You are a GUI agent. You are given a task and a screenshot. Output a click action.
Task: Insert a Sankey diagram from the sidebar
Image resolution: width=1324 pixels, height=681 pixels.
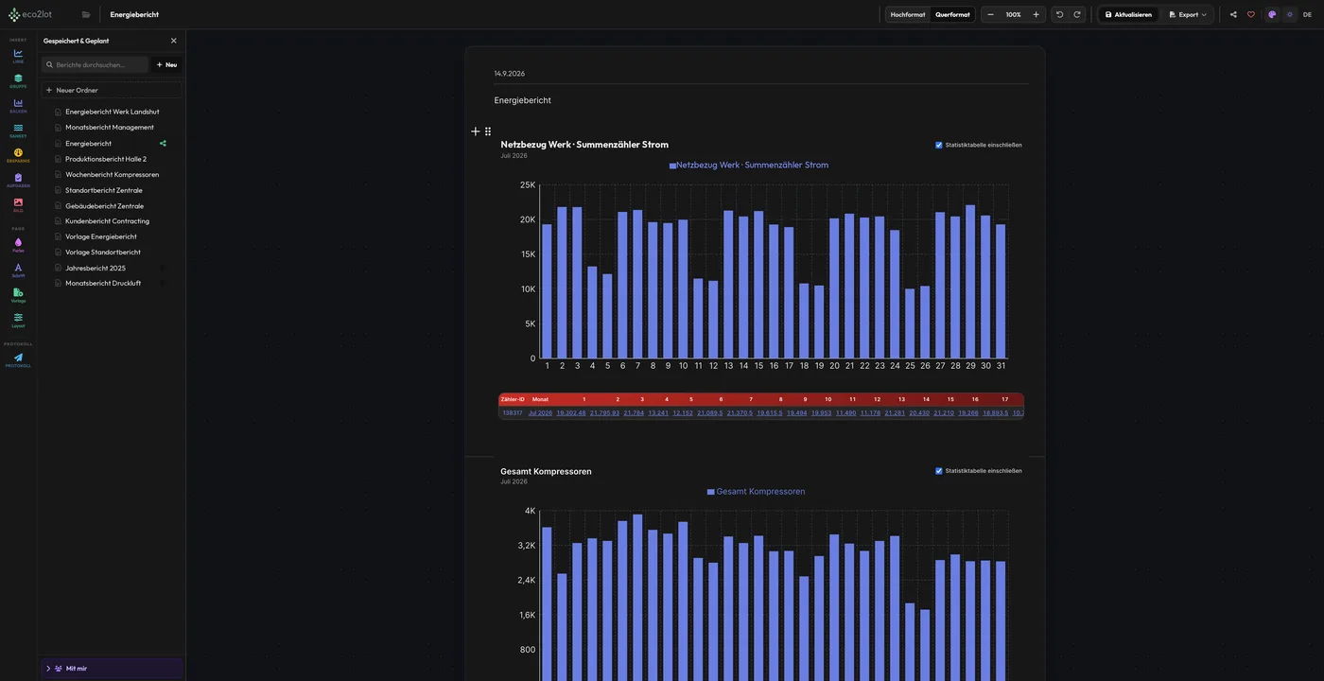coord(18,131)
